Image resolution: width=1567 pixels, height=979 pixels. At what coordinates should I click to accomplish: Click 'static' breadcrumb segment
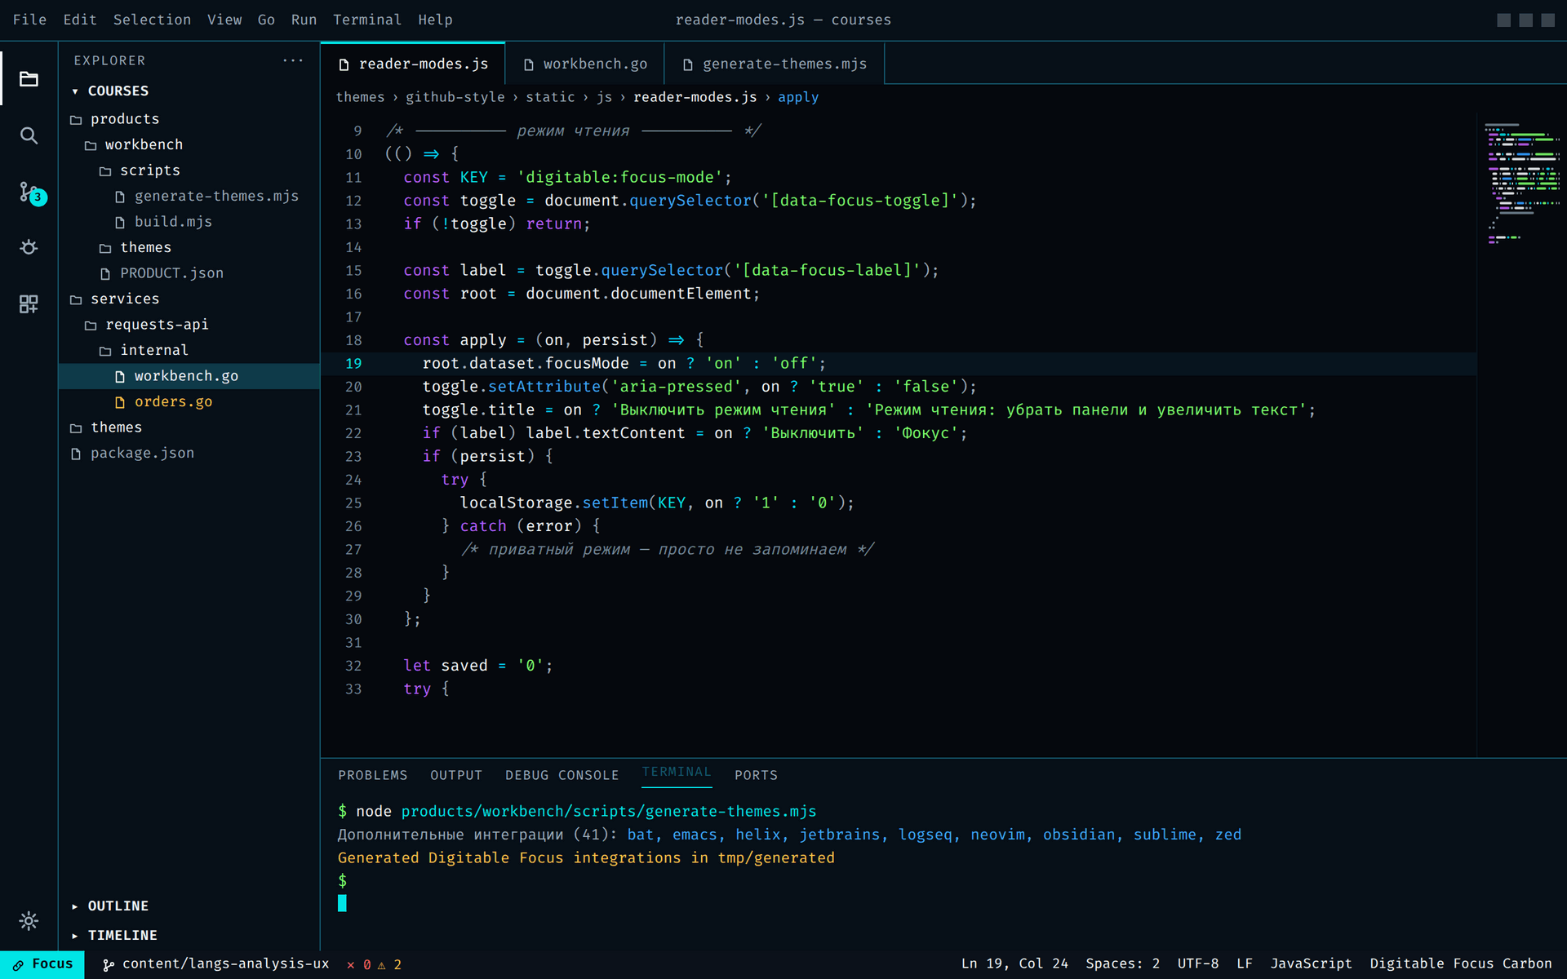[550, 97]
